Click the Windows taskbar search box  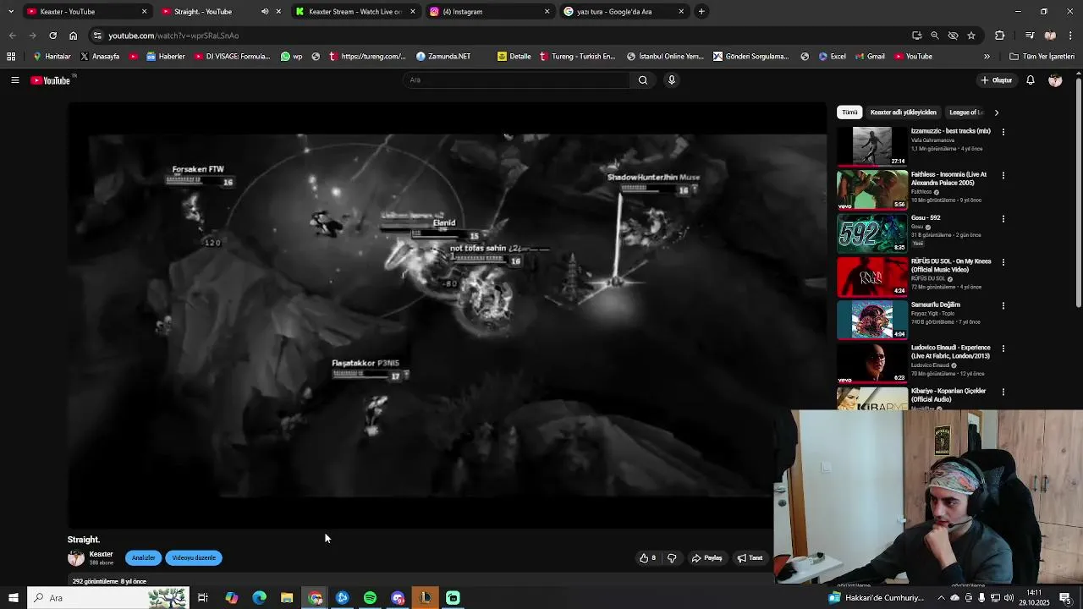coord(110,598)
